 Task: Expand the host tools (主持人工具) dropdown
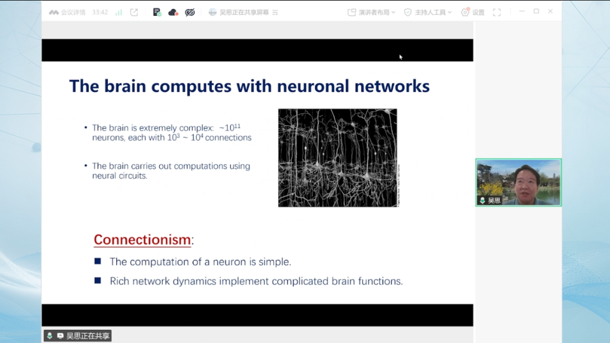tap(428, 12)
